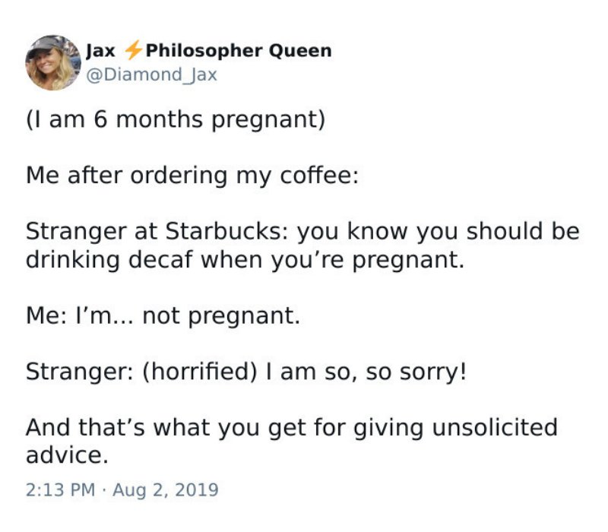Click the word "unsolicited"

click(x=495, y=427)
